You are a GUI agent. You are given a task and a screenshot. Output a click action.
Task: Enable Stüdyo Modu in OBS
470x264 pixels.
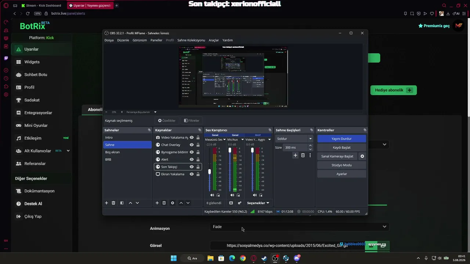[x=341, y=165]
